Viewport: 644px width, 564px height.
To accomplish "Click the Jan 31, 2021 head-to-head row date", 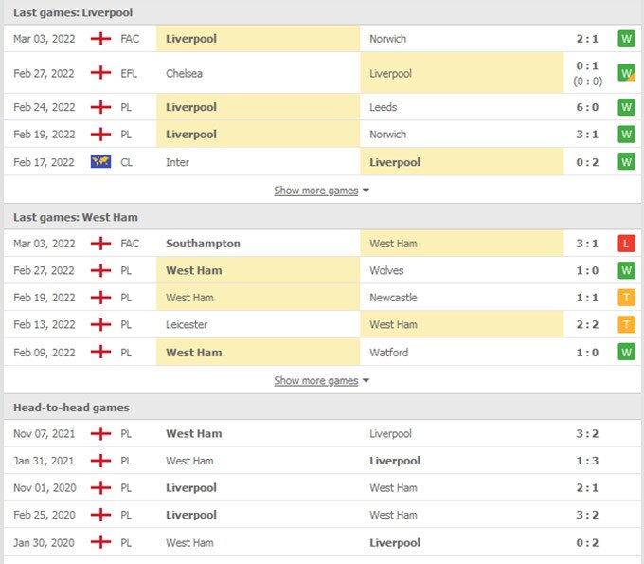I will (44, 461).
